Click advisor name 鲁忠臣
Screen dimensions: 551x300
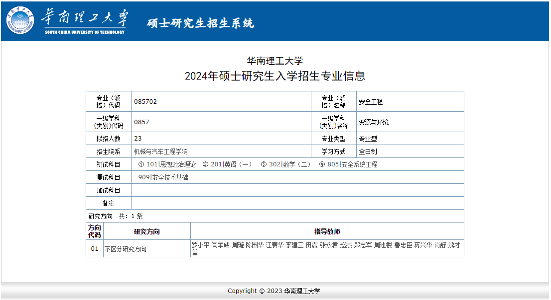coord(403,245)
